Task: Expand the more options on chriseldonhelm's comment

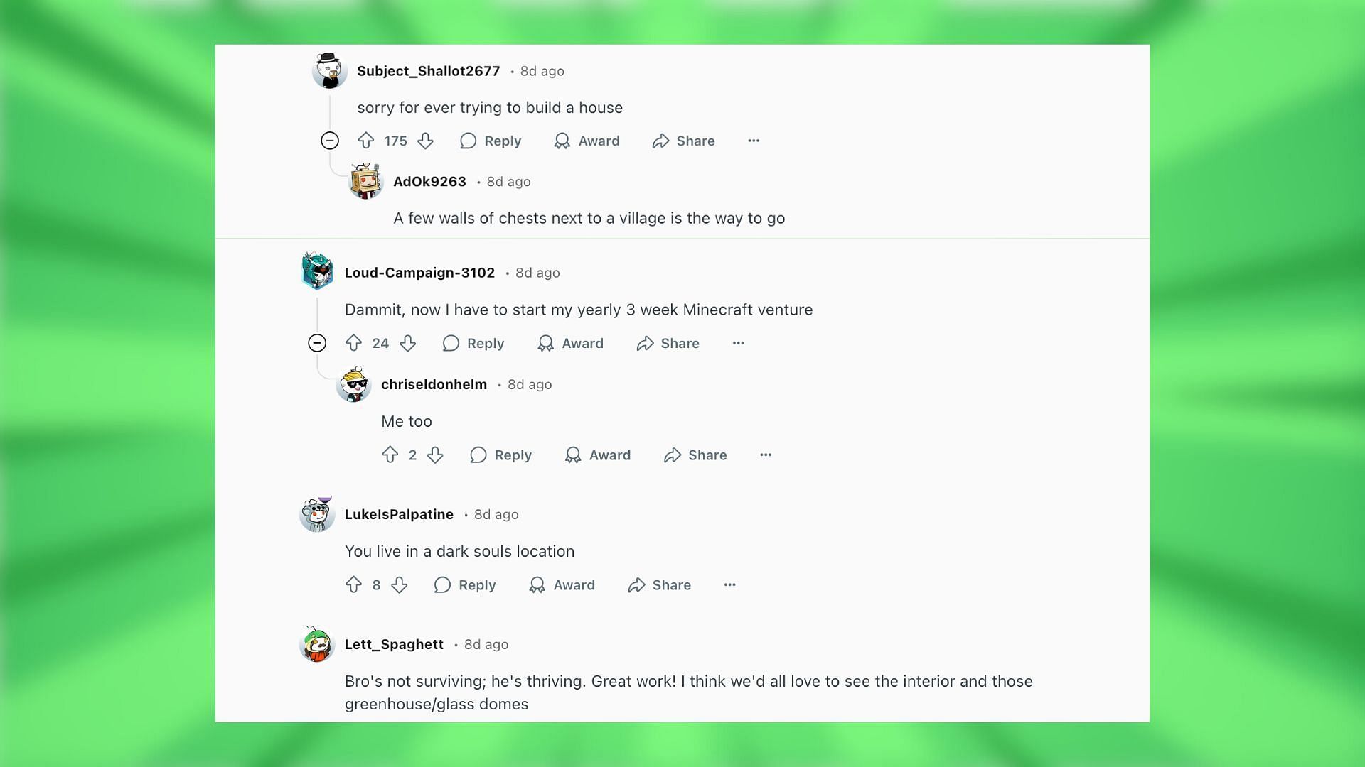Action: pos(766,455)
